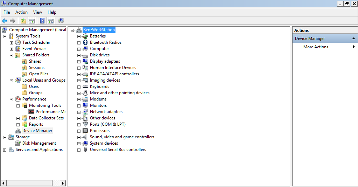Screen dimensions: 358x187
Task: Click the Other devices question mark icon
Action: click(85, 118)
